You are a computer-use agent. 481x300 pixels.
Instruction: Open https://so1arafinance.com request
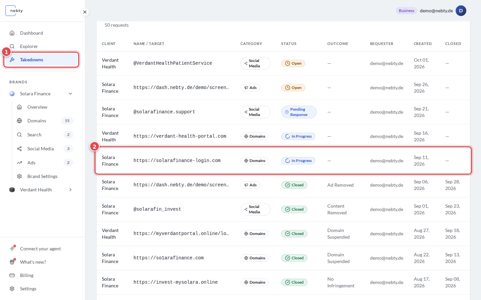(283, 258)
